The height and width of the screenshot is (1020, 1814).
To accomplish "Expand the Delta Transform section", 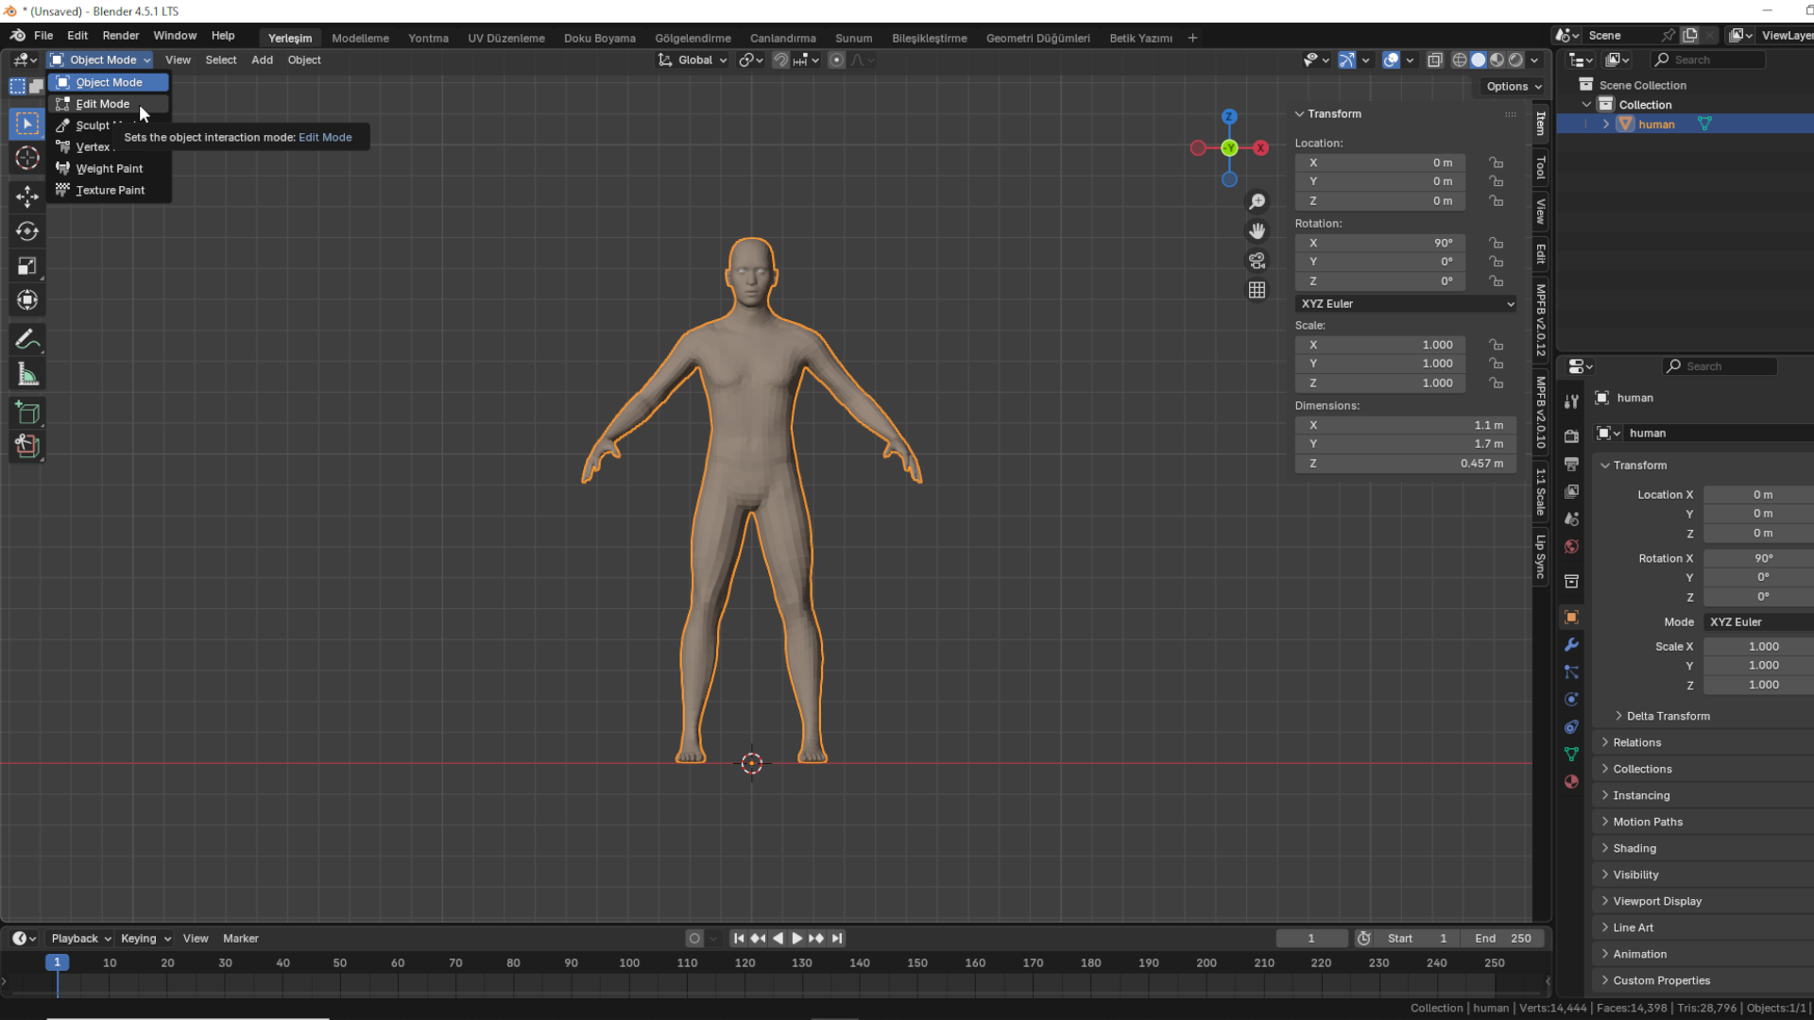I will pos(1668,716).
